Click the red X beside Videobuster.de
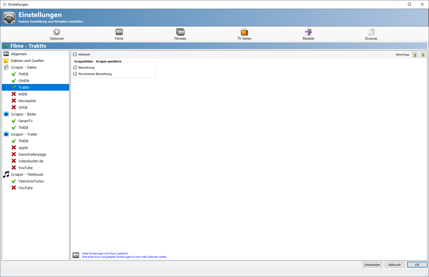This screenshot has height=277, width=429. click(14, 161)
